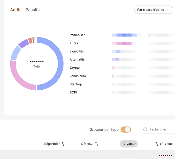175x159 pixels.
Task: Switch to the Passifs tab
Action: [33, 10]
